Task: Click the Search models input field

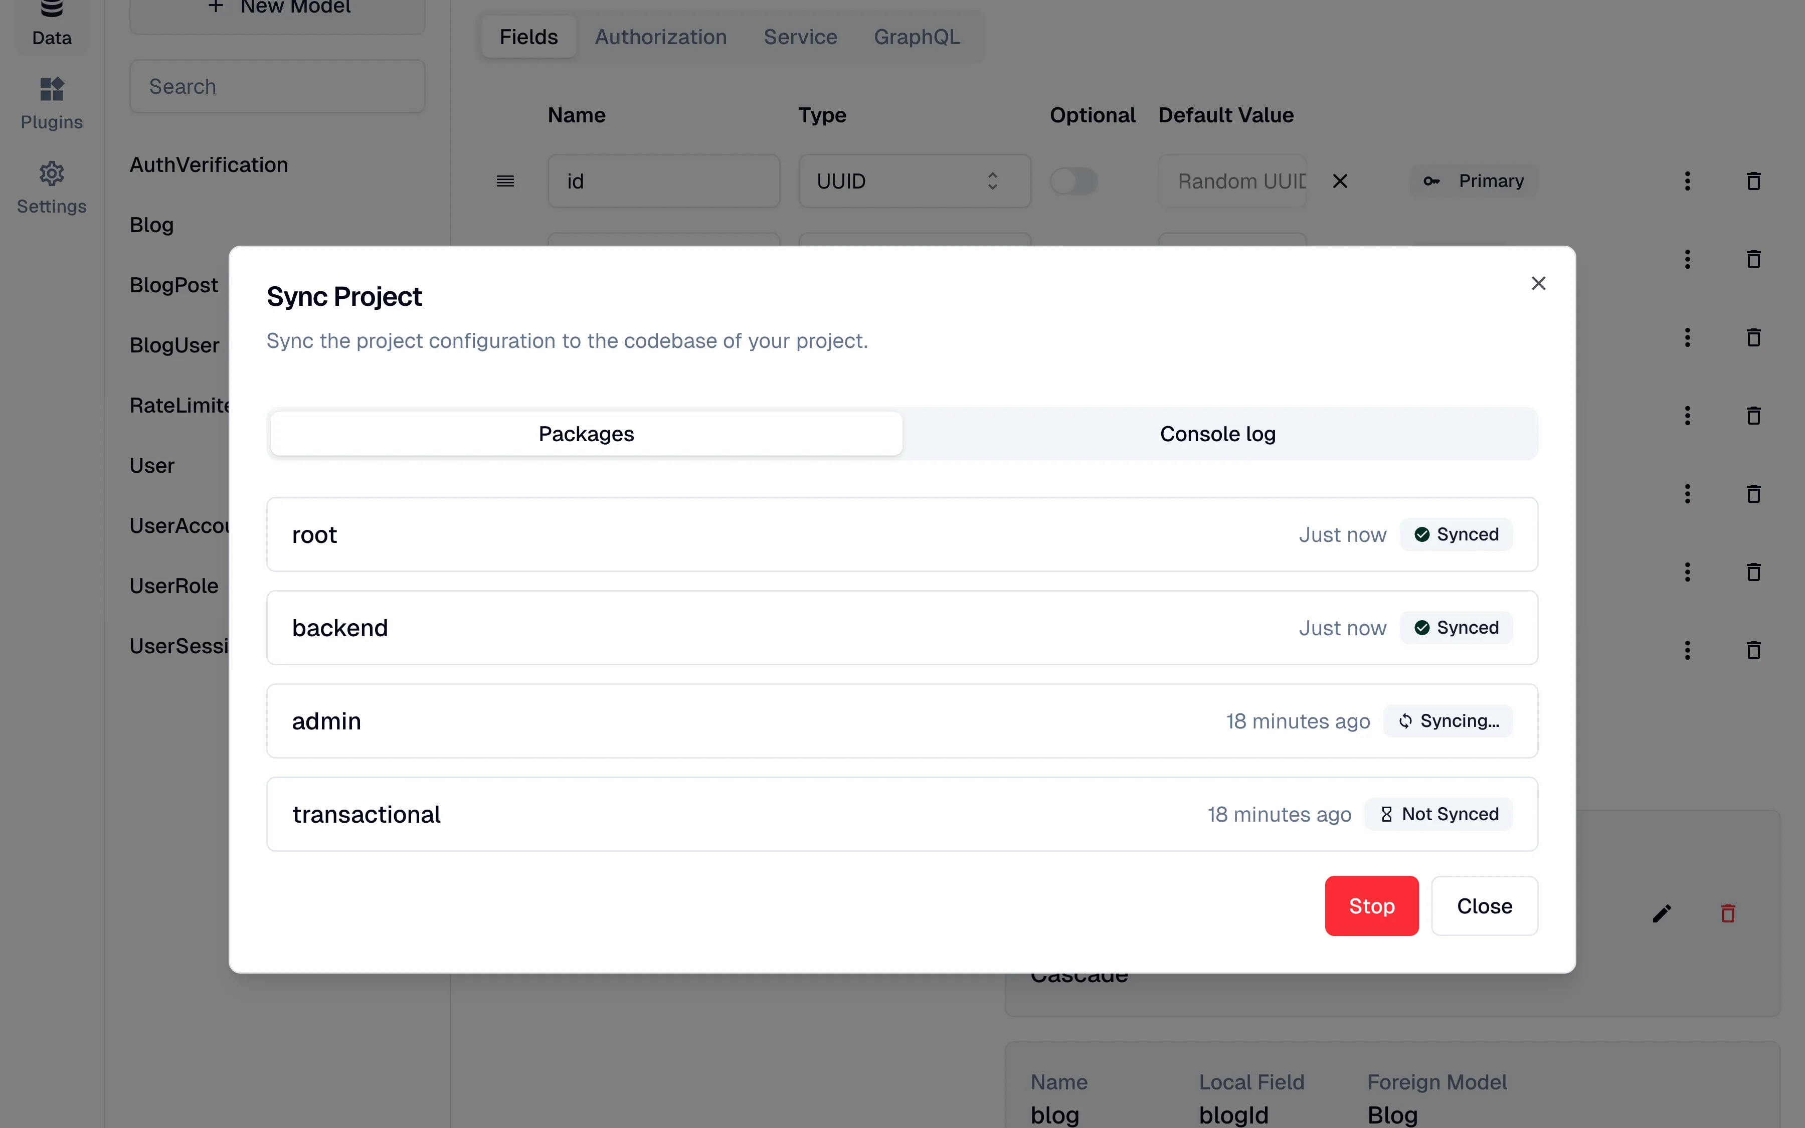Action: coord(277,86)
